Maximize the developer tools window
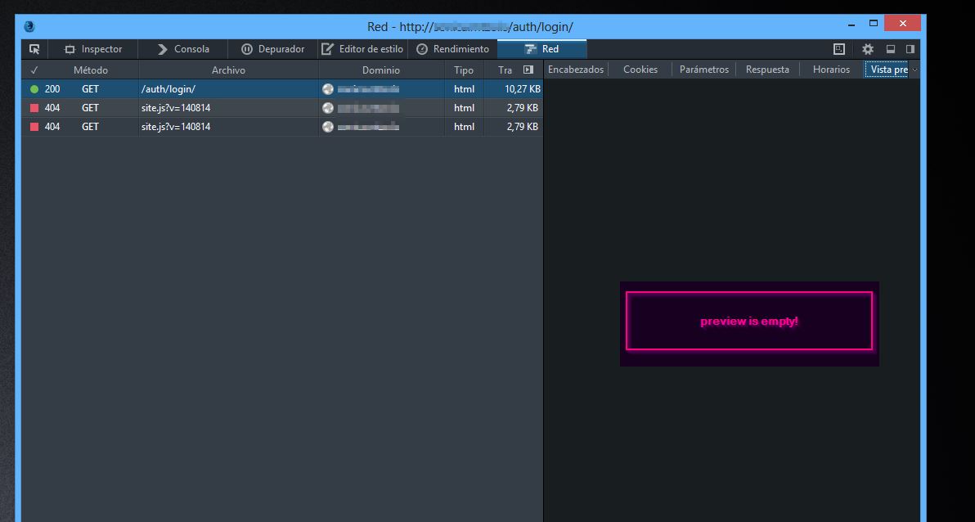 (874, 24)
